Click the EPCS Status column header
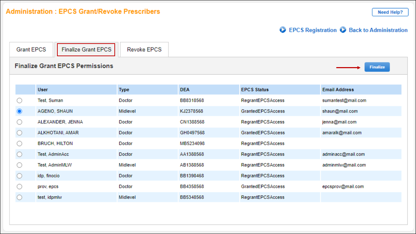The height and width of the screenshot is (234, 416). (x=255, y=90)
